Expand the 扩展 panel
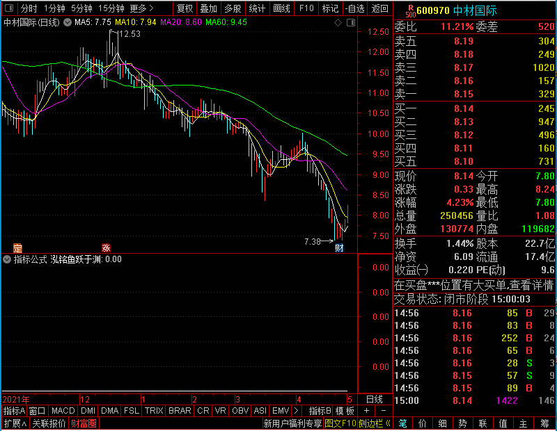The height and width of the screenshot is (431, 557). click(x=15, y=423)
